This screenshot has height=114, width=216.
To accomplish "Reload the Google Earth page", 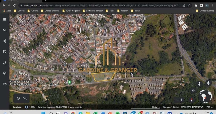I will [x=14, y=5].
